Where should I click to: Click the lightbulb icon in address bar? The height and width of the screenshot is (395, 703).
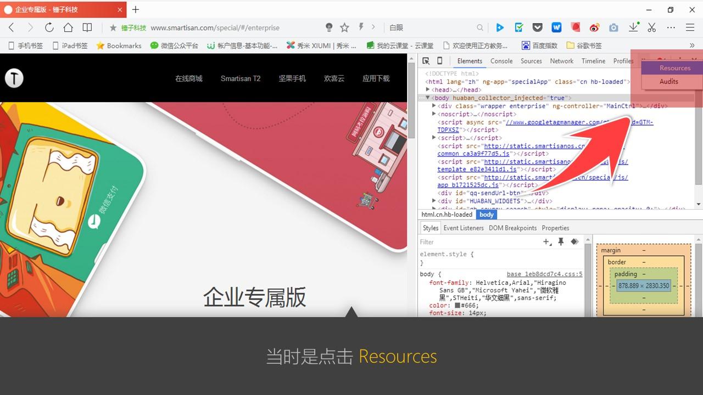point(329,27)
